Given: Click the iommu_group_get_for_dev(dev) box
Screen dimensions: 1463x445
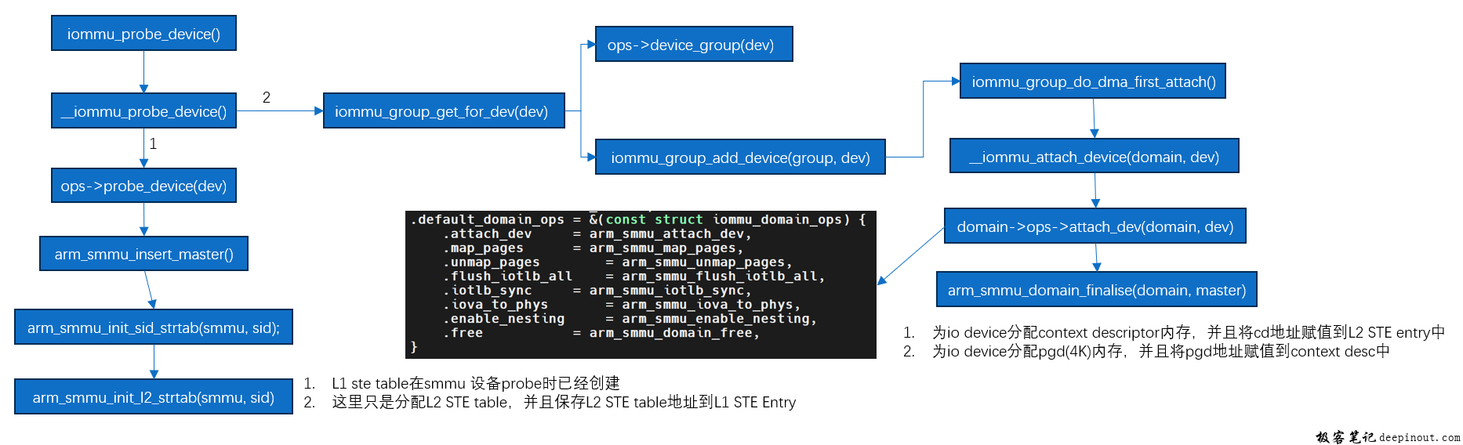Looking at the screenshot, I should pos(443,111).
